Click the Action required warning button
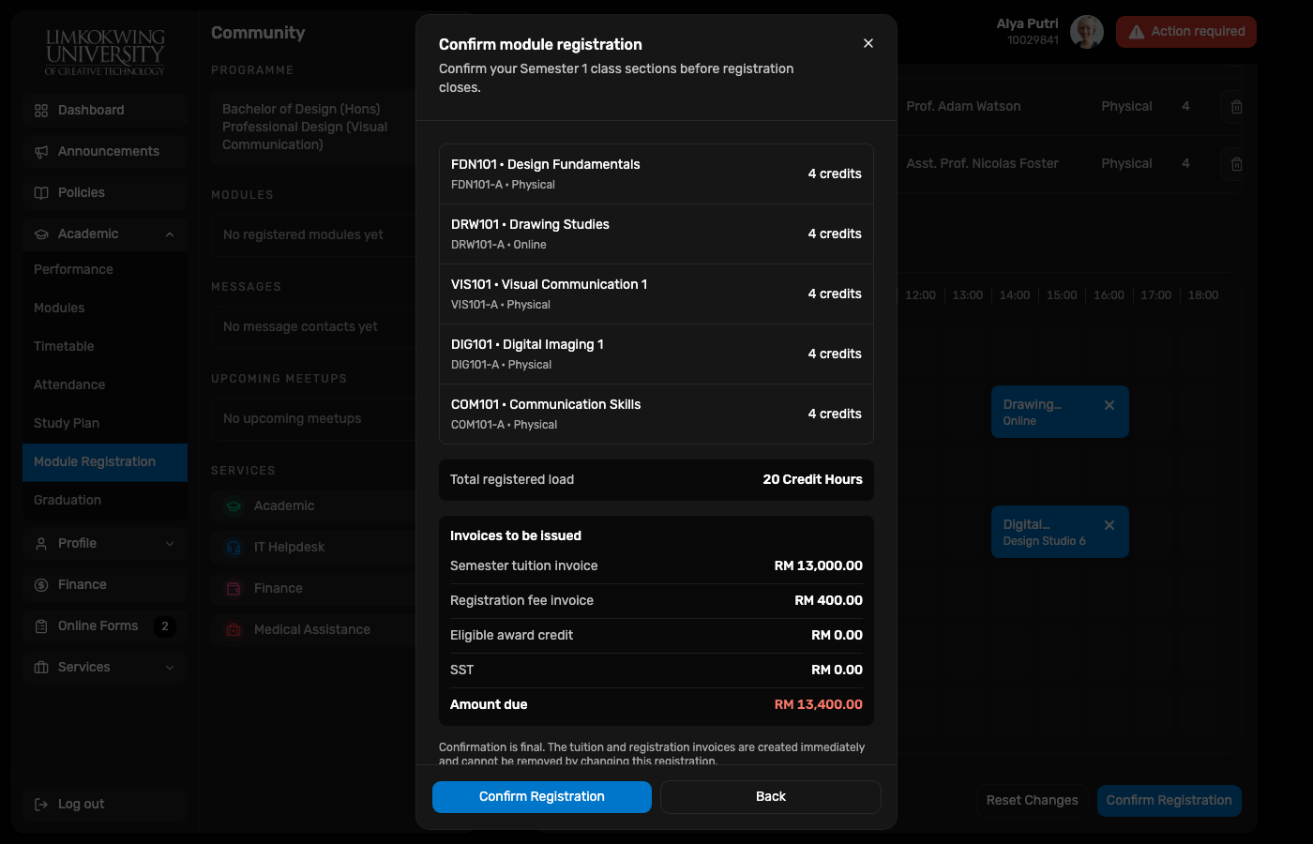The image size is (1313, 844). click(1186, 32)
